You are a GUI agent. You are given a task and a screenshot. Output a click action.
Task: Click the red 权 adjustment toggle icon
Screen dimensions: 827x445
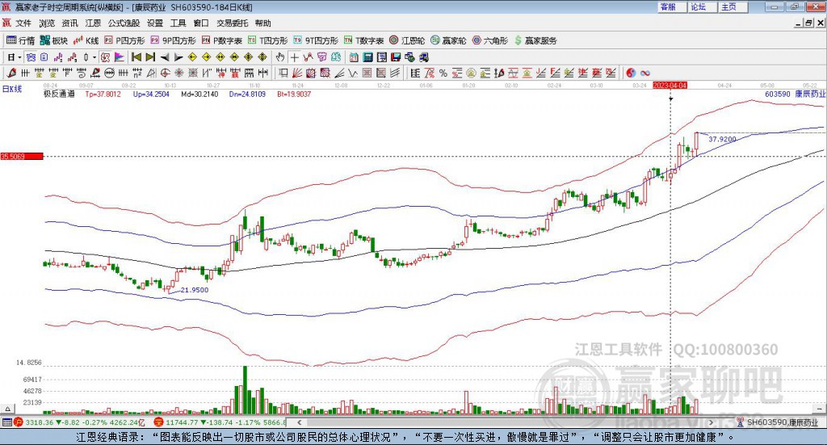pyautogui.click(x=106, y=57)
